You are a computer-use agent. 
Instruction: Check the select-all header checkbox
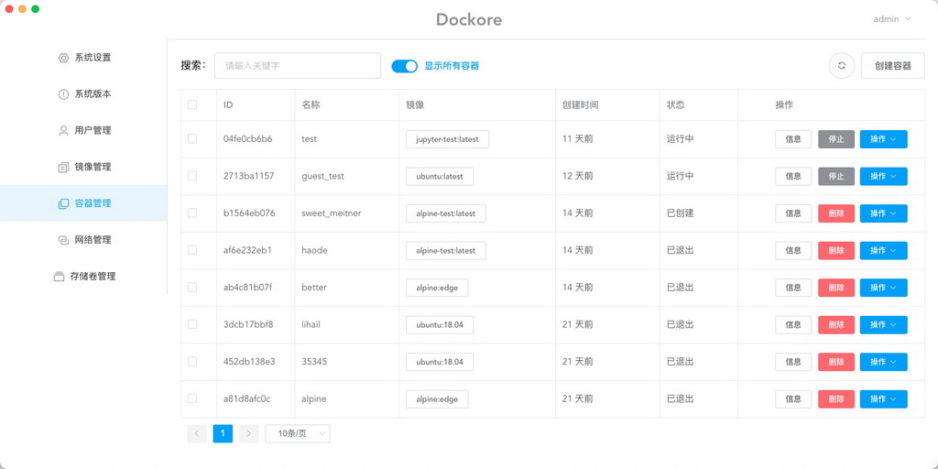192,104
